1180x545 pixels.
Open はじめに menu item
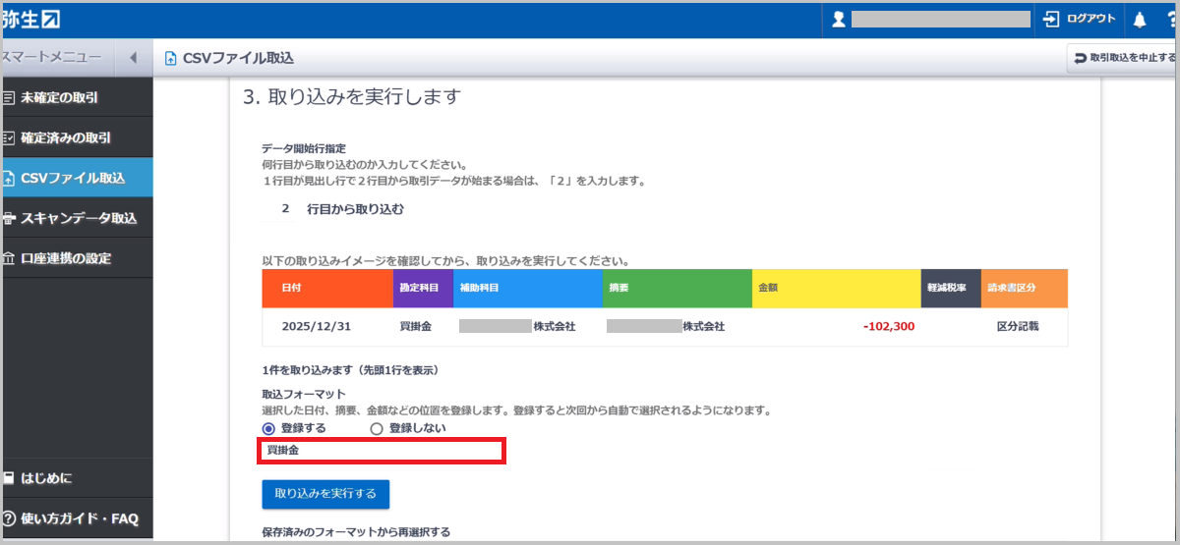[77, 478]
